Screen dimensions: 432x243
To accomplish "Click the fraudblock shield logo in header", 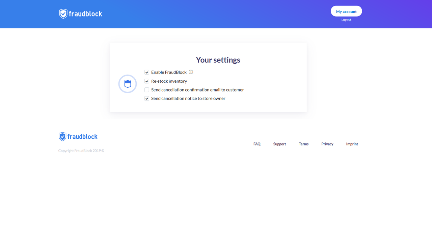I will [63, 14].
